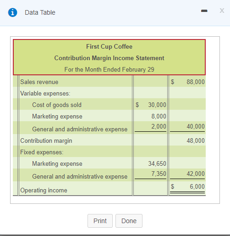Click the 2,000 variable administrative value
The height and width of the screenshot is (236, 230).
point(159,126)
